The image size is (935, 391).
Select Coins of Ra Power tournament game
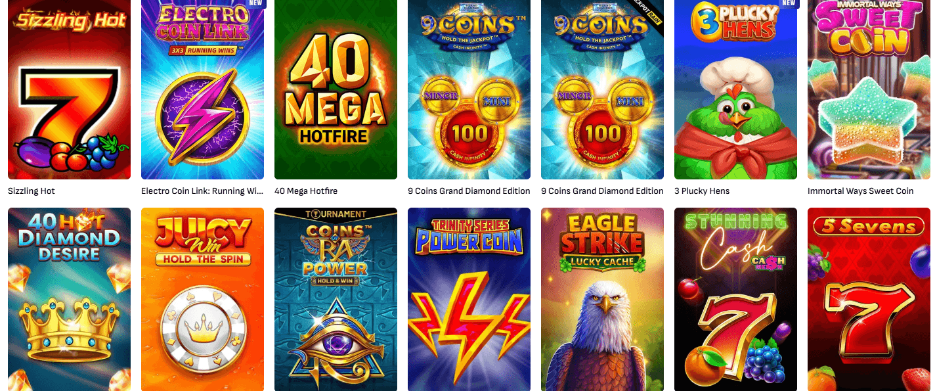(x=336, y=299)
